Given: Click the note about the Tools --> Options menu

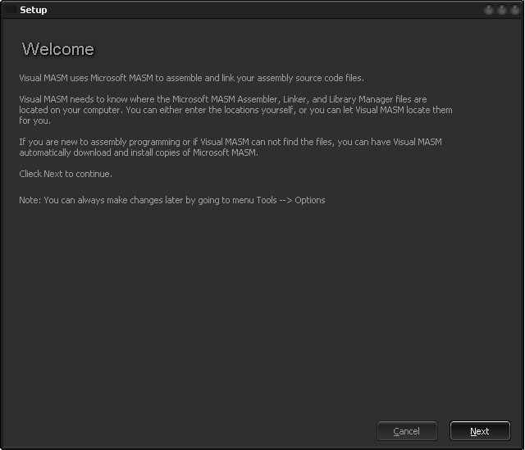Looking at the screenshot, I should (172, 200).
